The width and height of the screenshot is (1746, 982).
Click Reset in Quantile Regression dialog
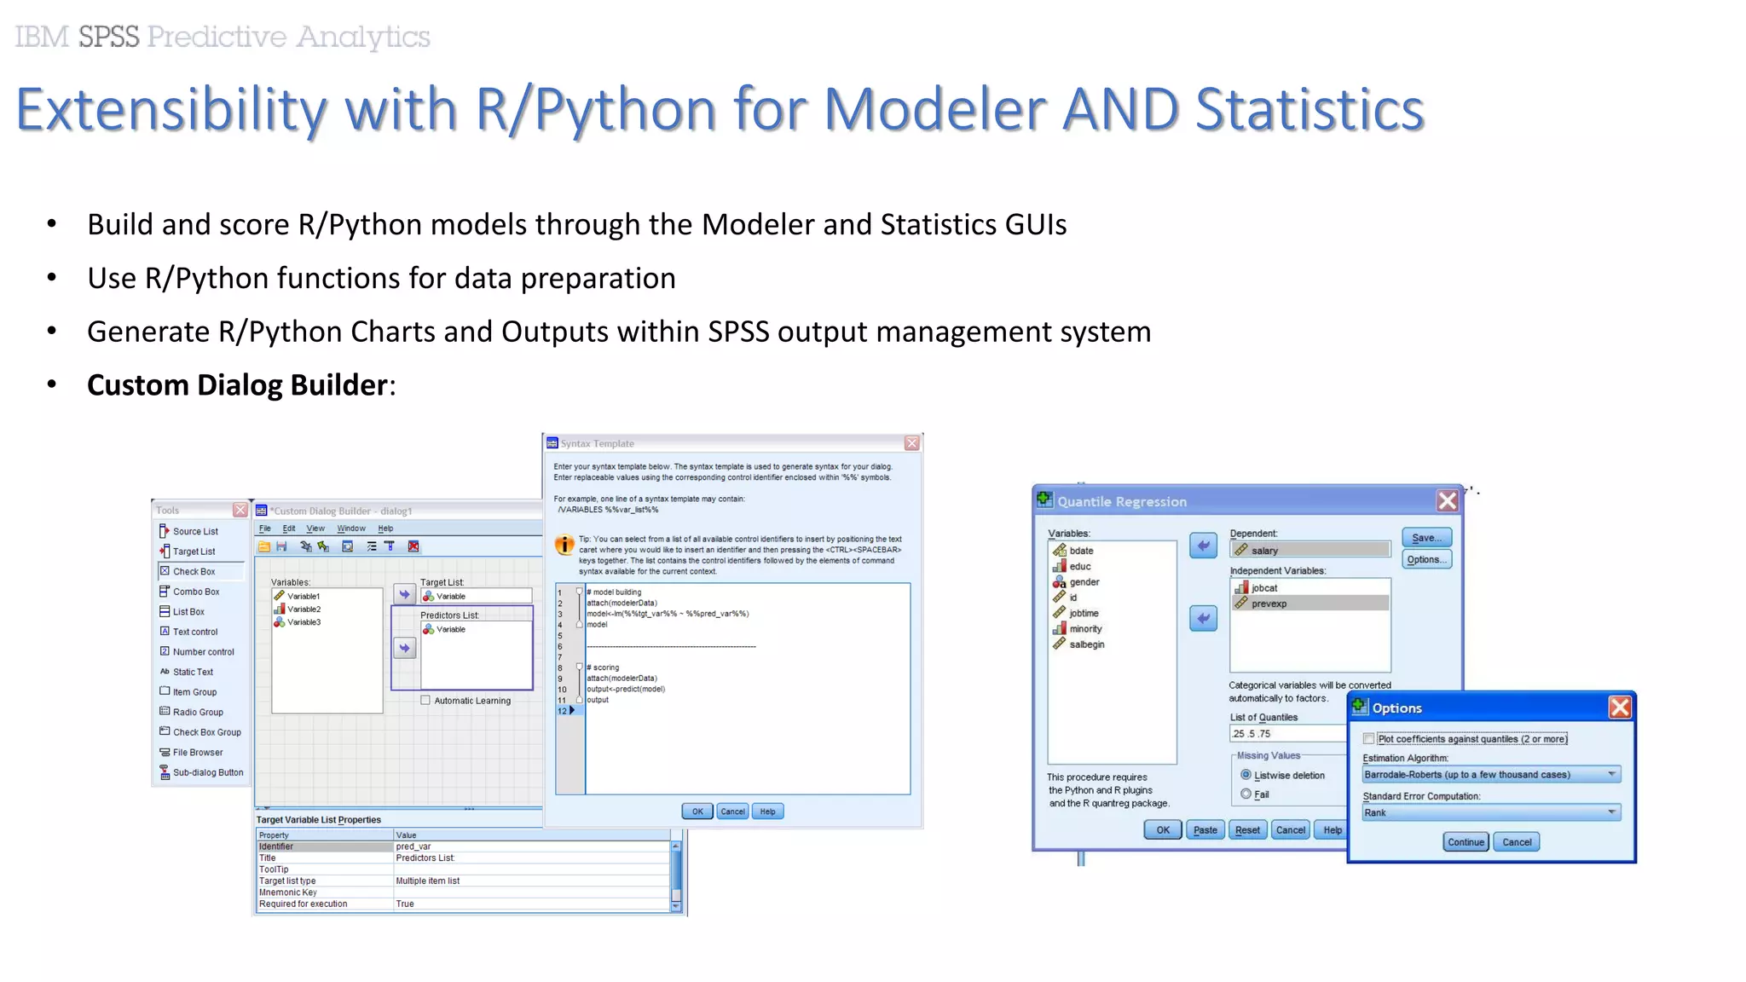click(x=1247, y=829)
